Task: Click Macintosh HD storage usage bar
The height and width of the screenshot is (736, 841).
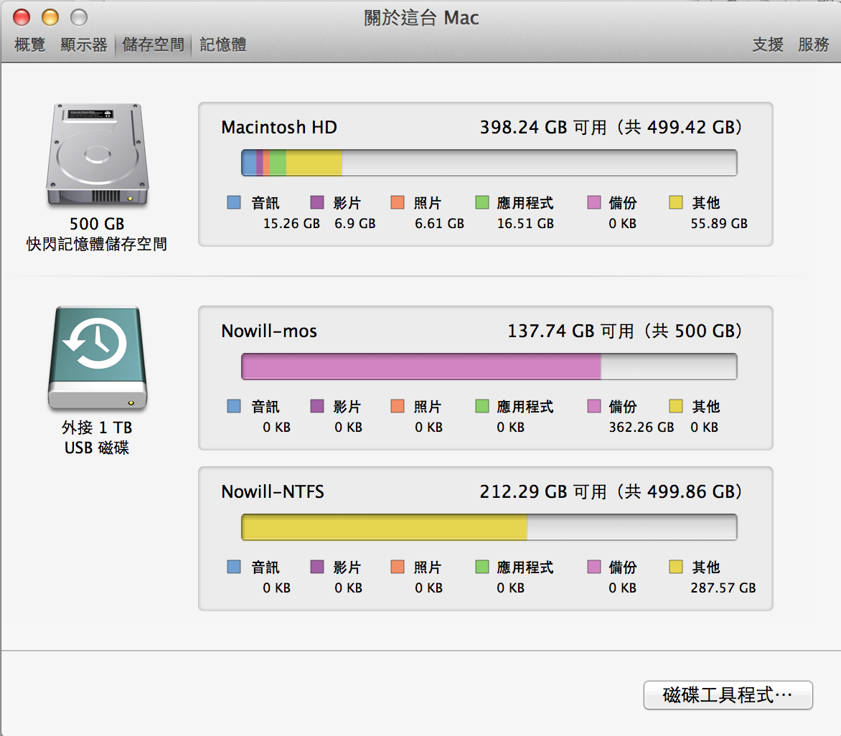Action: (489, 163)
